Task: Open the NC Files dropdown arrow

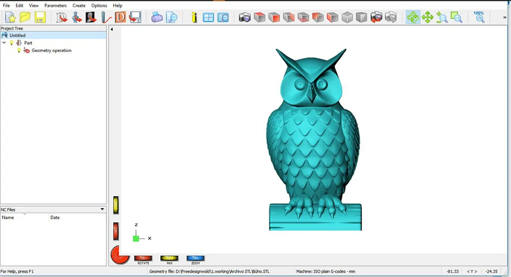Action: click(x=102, y=209)
